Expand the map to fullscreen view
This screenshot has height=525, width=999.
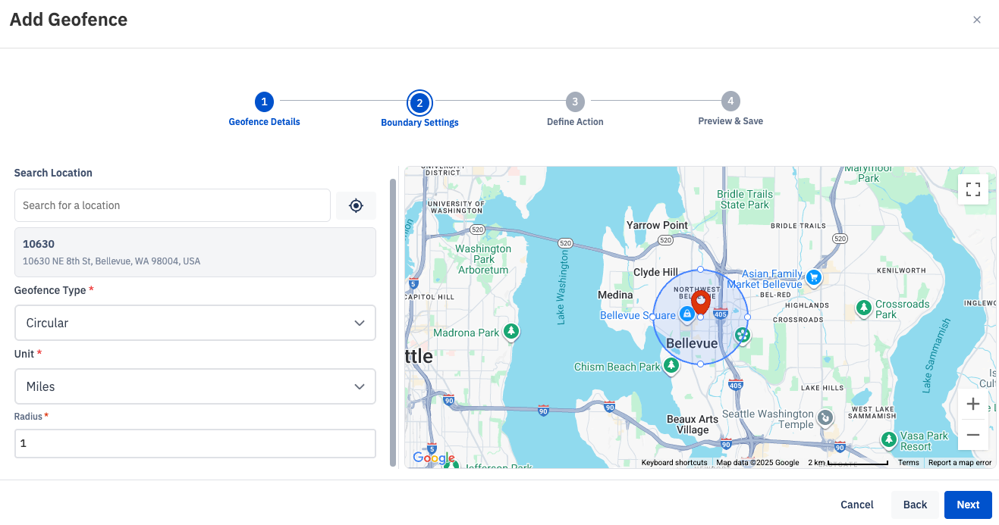click(x=973, y=189)
